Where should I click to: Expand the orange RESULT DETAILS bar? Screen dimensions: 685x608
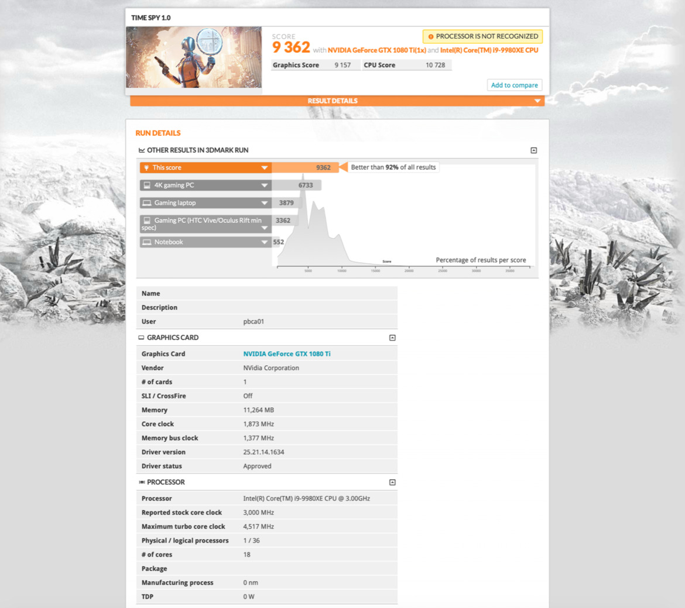[337, 101]
